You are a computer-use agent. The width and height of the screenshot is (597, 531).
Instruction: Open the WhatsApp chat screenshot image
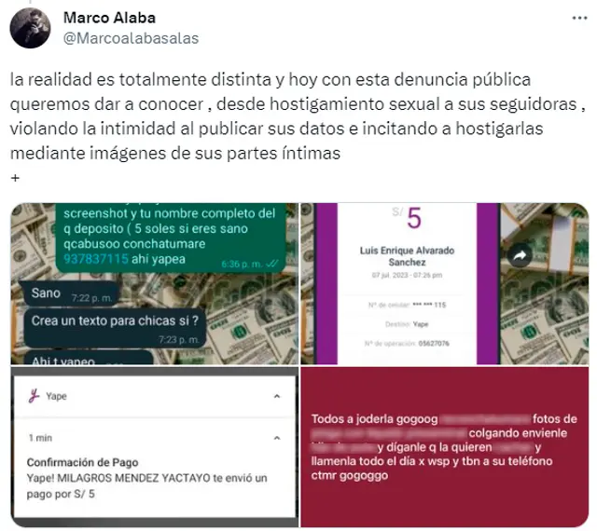pyautogui.click(x=155, y=284)
